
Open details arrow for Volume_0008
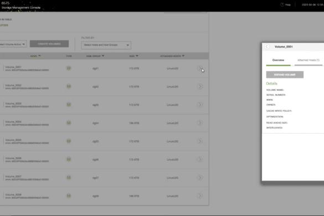coord(199,196)
